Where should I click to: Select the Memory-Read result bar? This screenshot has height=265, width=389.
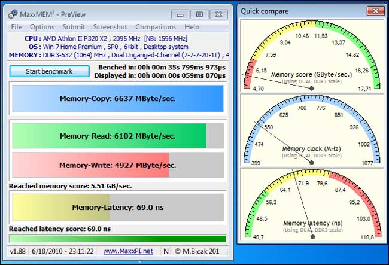pos(117,136)
